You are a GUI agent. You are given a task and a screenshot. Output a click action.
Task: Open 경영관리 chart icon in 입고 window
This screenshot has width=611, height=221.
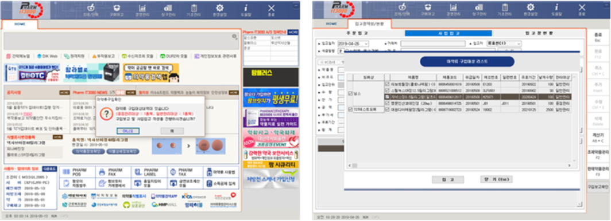click(454, 10)
